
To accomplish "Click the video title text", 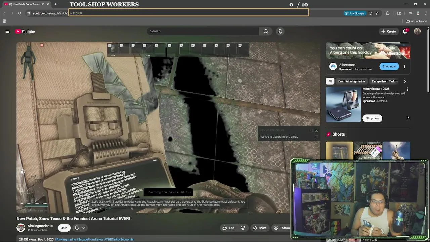I will point(73,219).
